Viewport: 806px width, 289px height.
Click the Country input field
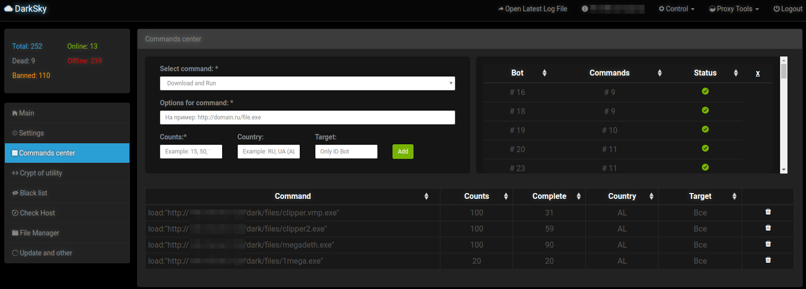pos(268,152)
